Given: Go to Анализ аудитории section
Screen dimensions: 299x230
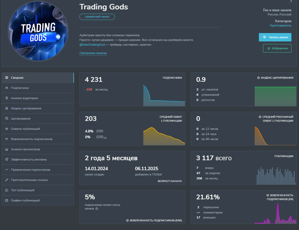Looking at the screenshot, I should (38, 98).
